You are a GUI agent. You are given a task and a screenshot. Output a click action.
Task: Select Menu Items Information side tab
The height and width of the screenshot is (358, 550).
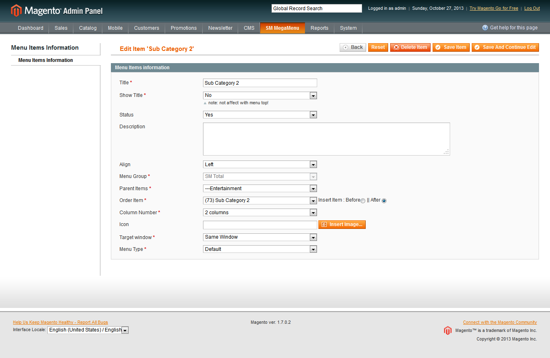[x=55, y=60]
